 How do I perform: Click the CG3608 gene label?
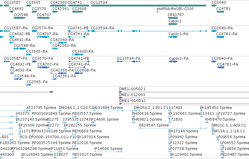coord(79,8)
